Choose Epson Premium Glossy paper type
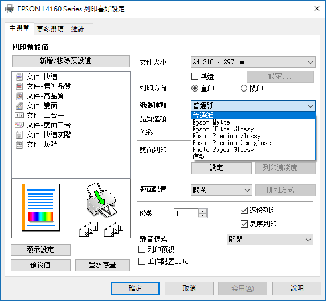This screenshot has height=301, width=326. click(x=253, y=136)
